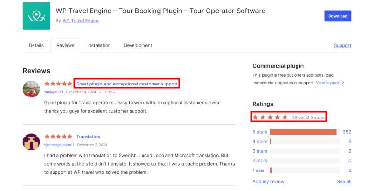Click bjornmagnusson11's avatar image
This screenshot has height=191, width=374.
pos(31,142)
